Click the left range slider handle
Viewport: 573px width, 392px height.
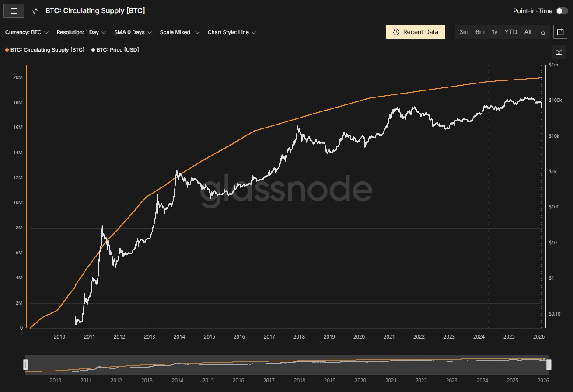pos(26,364)
